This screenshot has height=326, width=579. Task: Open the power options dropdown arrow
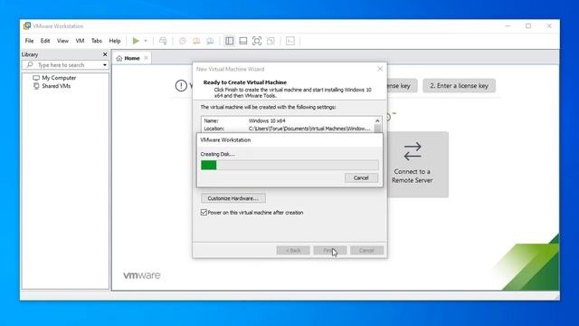(x=146, y=41)
